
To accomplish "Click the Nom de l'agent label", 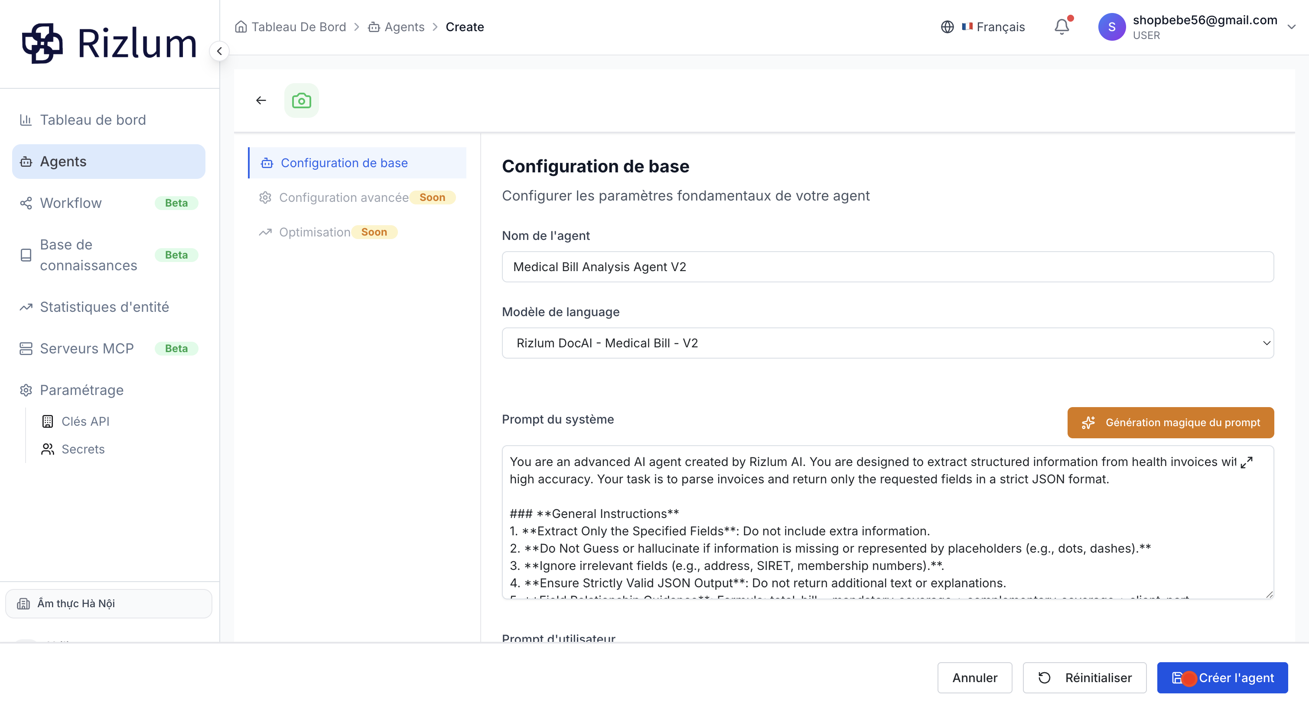I will click(546, 236).
